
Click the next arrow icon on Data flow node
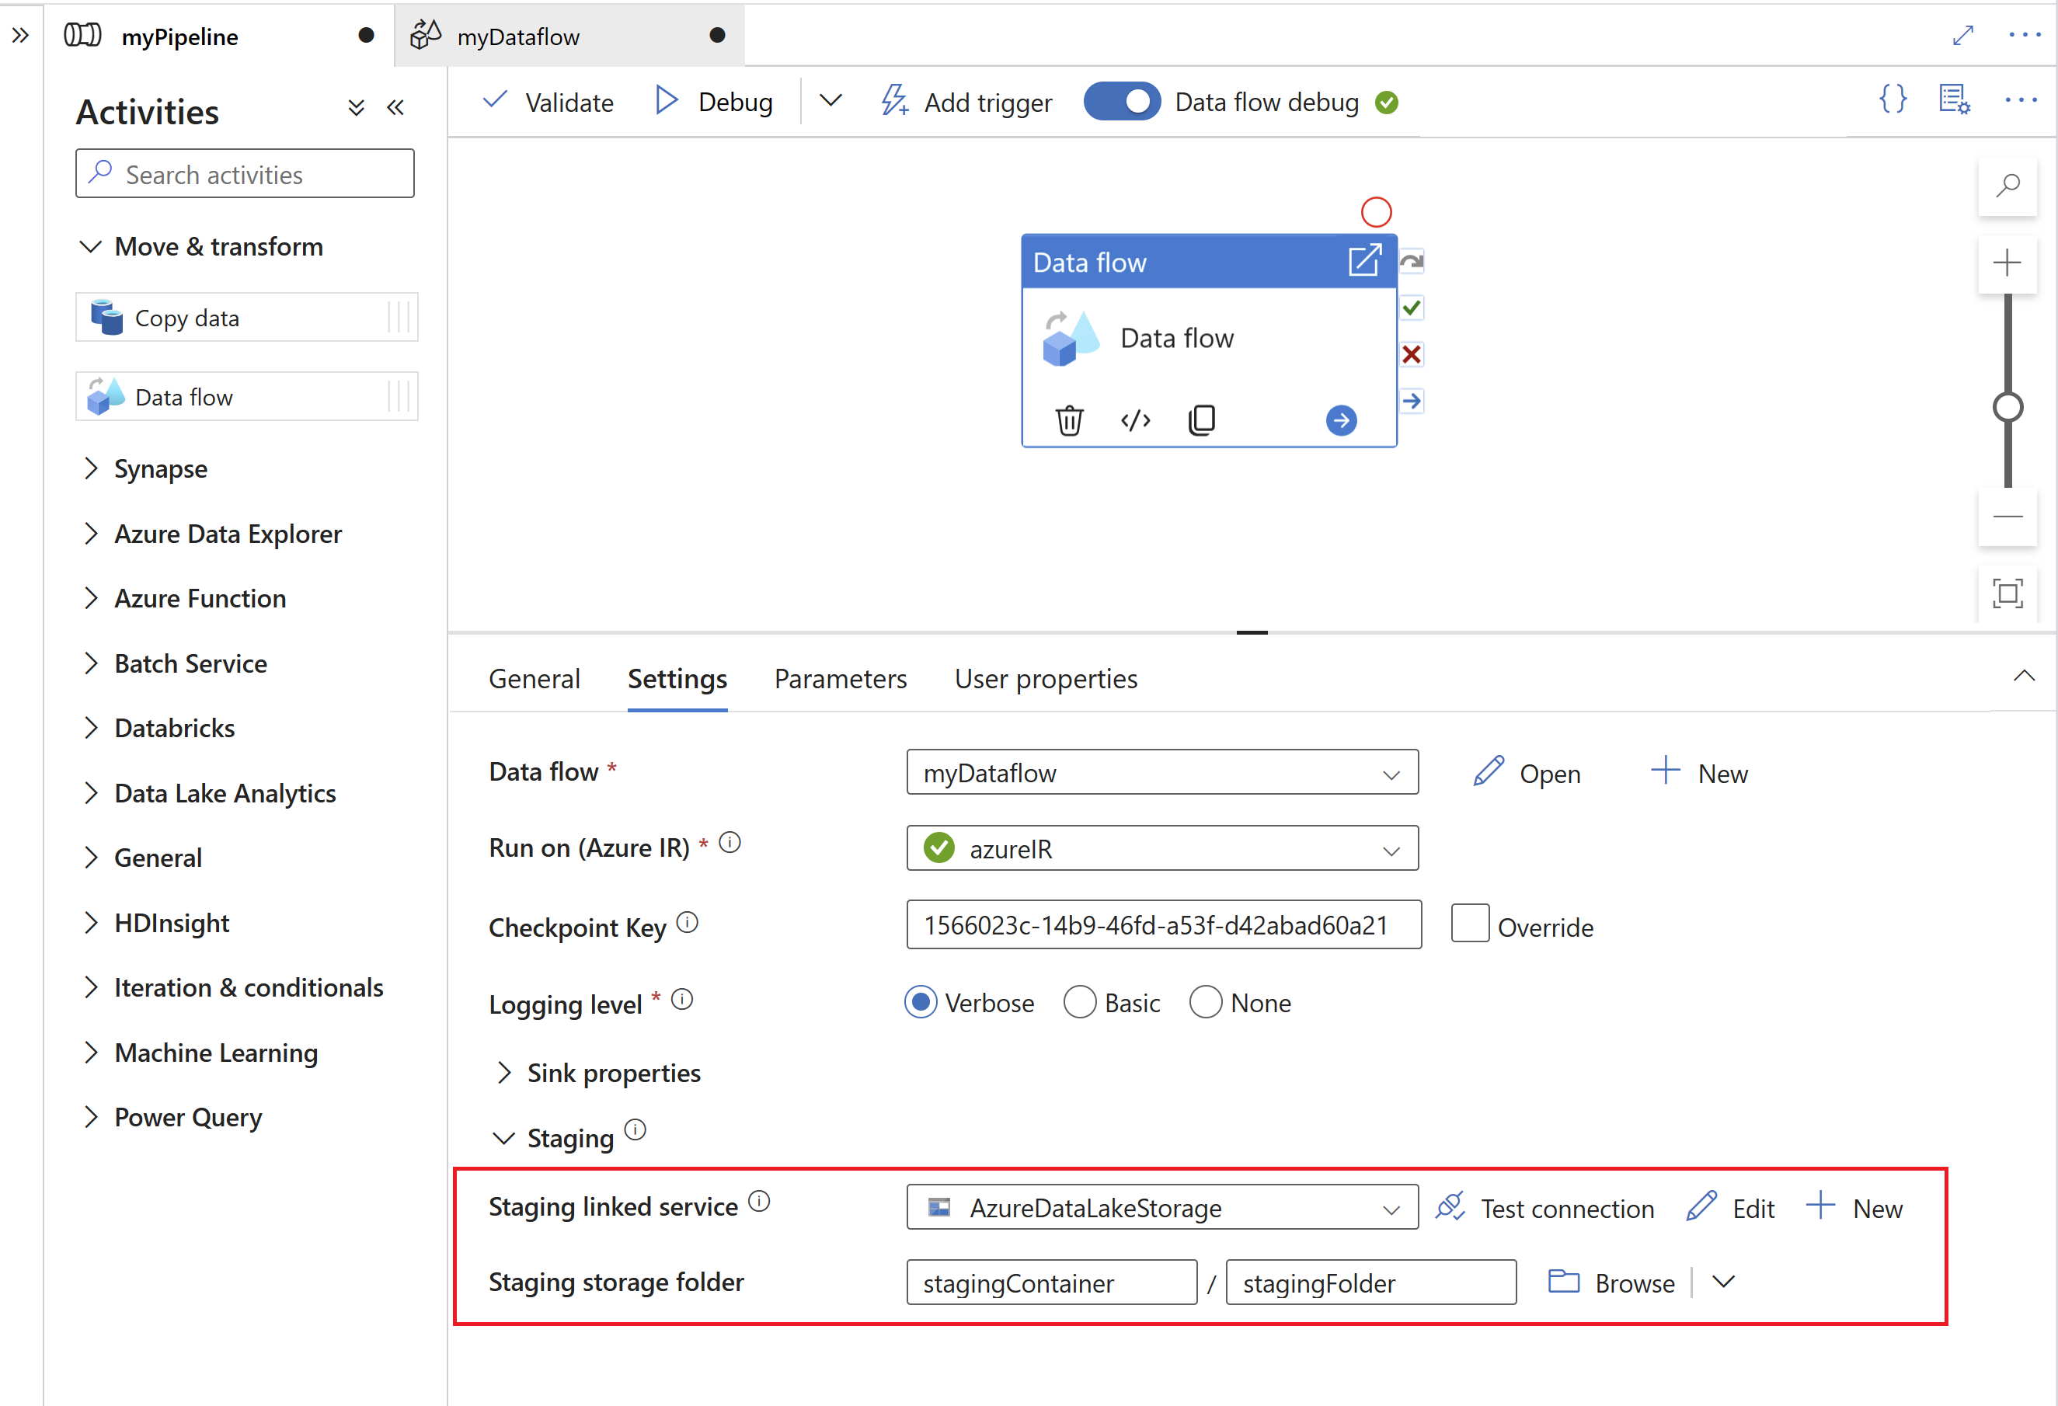click(1342, 419)
